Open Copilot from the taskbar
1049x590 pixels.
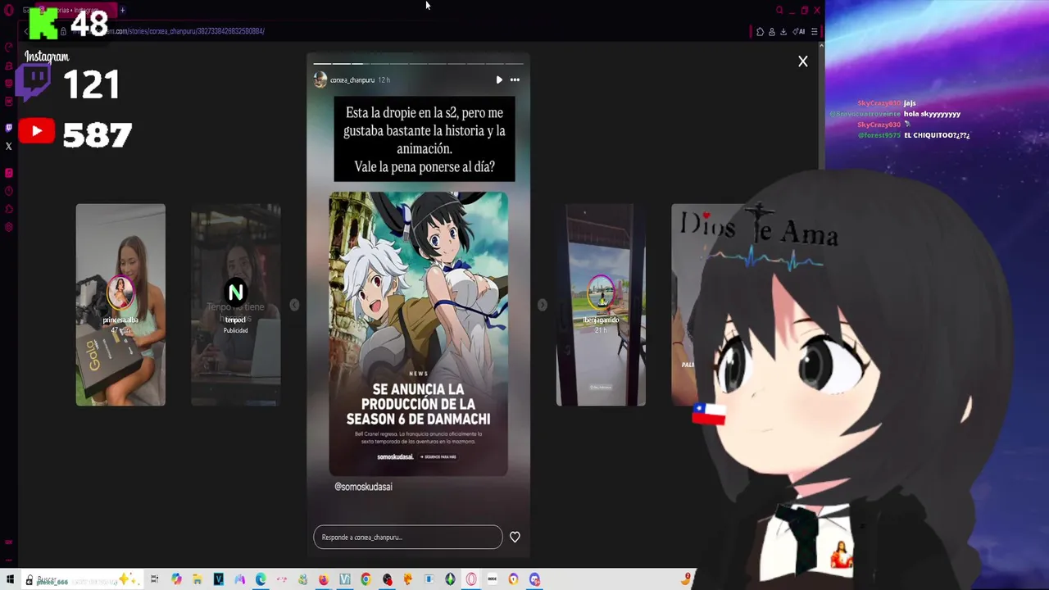tap(176, 579)
